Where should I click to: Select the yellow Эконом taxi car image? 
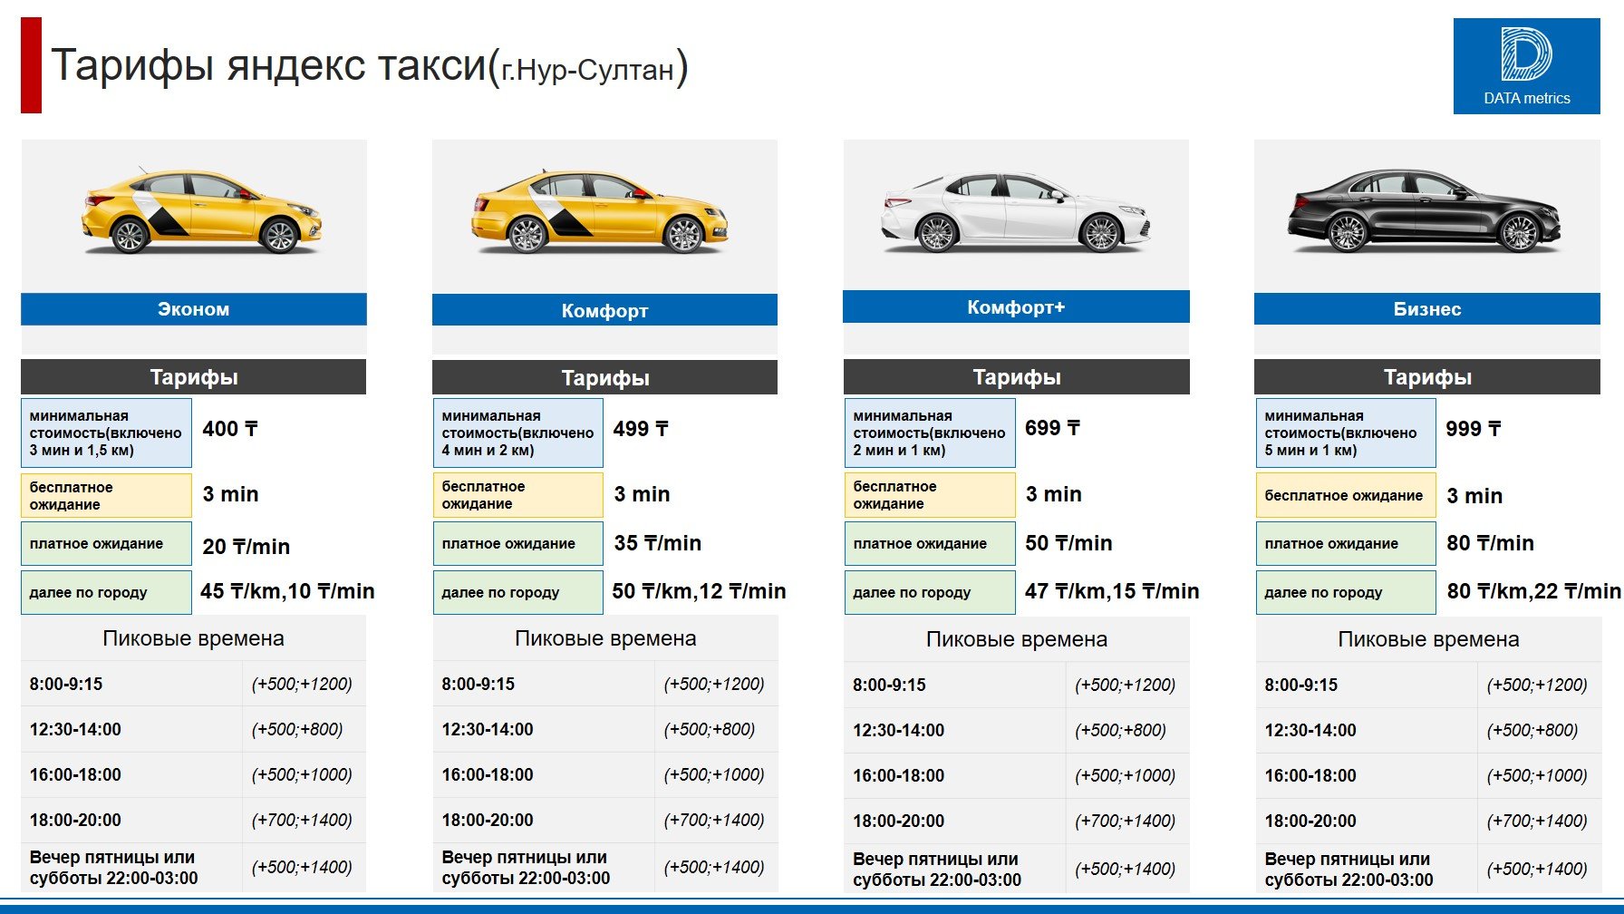tap(201, 213)
